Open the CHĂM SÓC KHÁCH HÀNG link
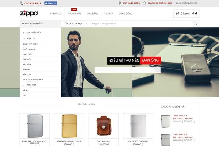The image size is (219, 146). [160, 3]
